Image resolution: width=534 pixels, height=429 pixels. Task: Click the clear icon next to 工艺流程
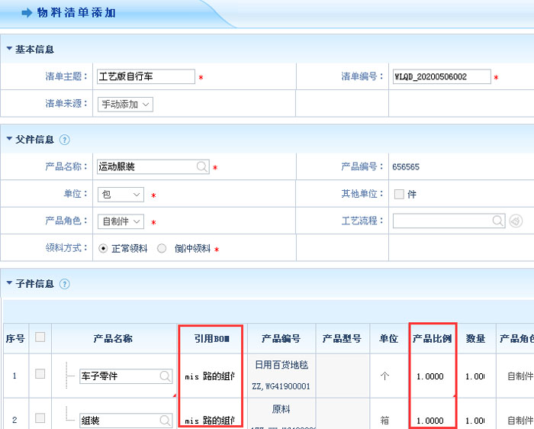[x=516, y=221]
